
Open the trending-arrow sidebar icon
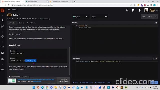[2, 47]
